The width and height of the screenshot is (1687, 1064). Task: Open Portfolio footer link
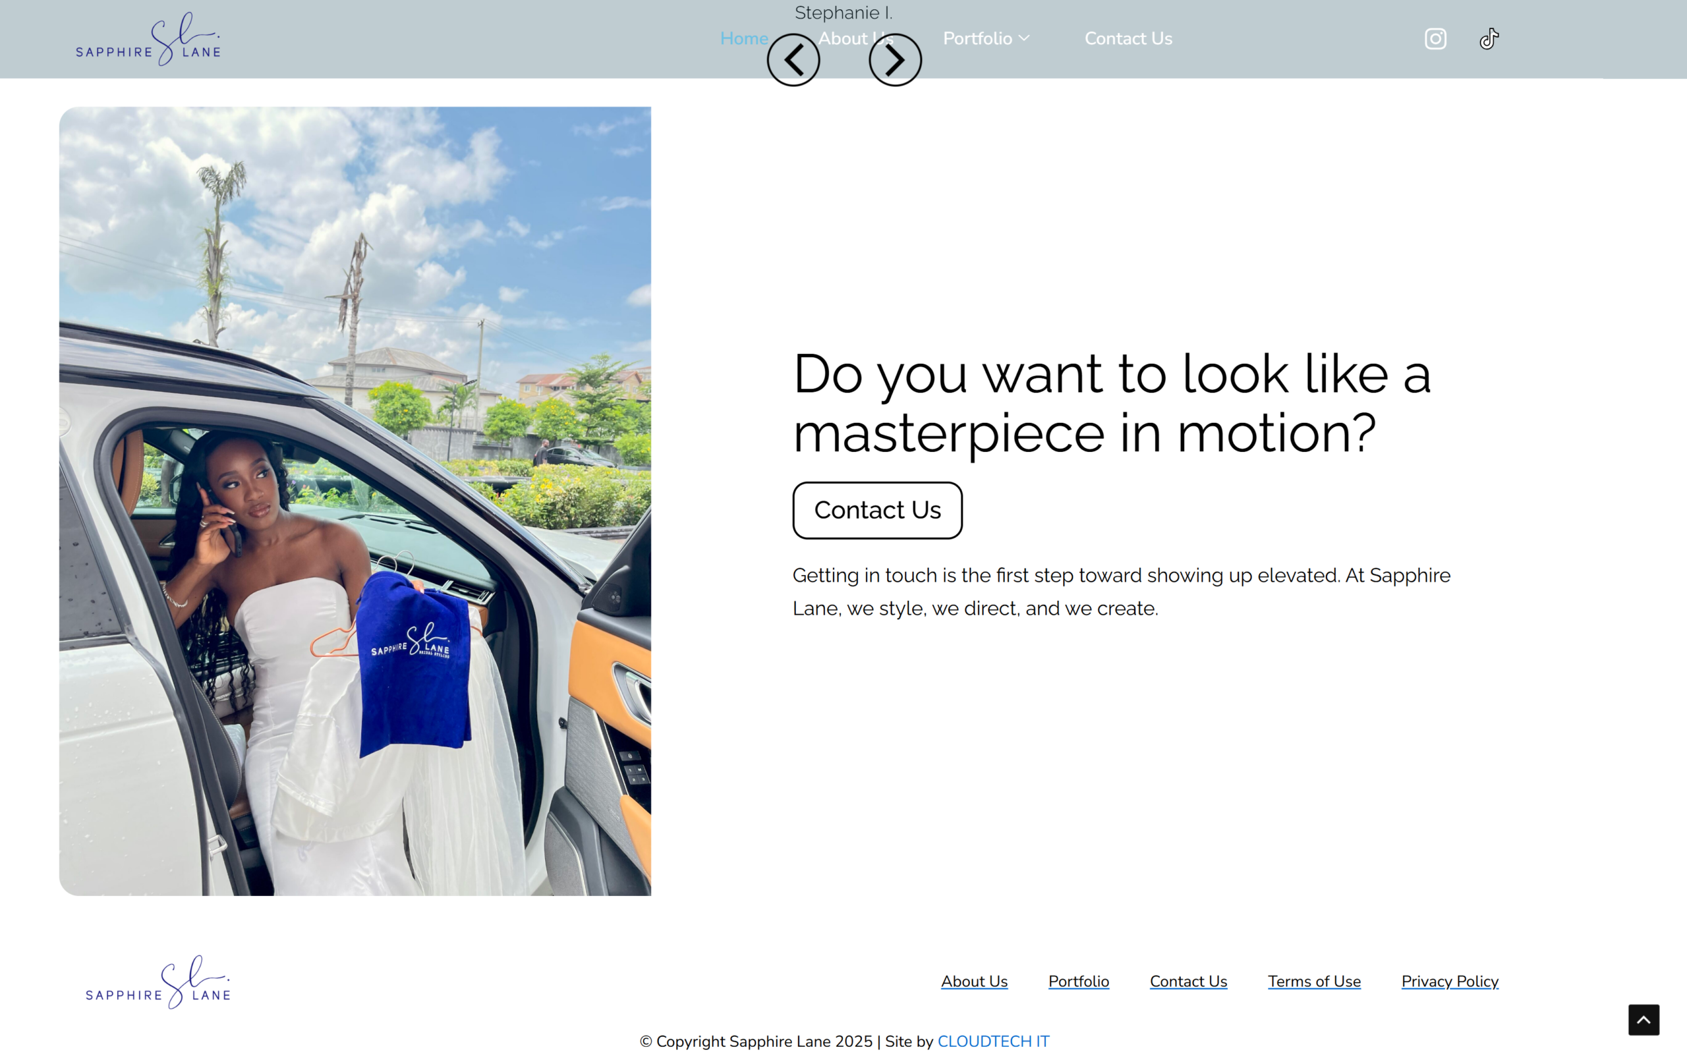coord(1078,982)
